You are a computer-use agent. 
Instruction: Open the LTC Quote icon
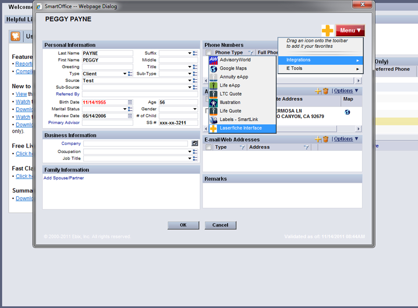coord(213,94)
